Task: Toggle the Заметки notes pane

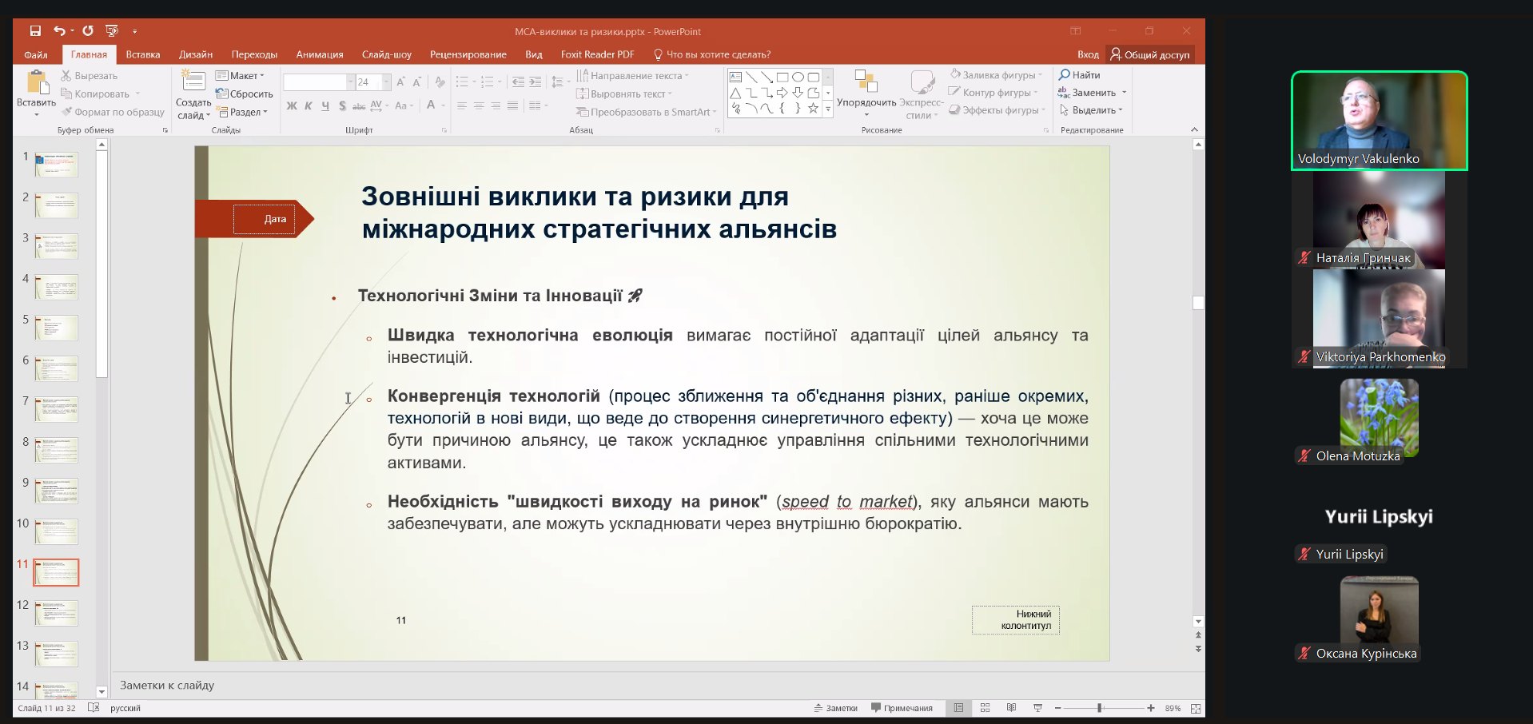Action: click(835, 708)
